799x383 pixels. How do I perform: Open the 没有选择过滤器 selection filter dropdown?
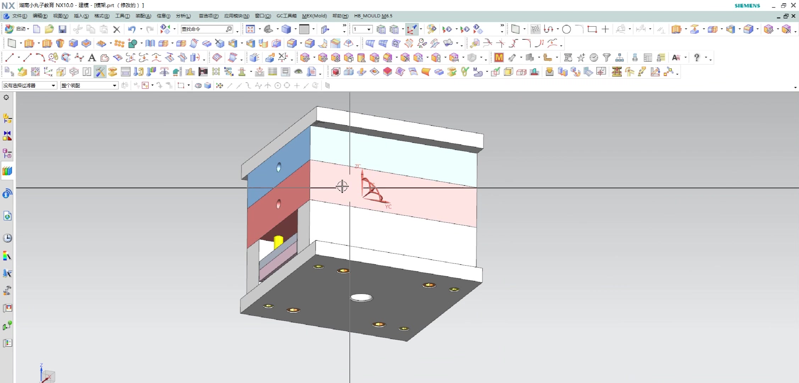(x=29, y=85)
